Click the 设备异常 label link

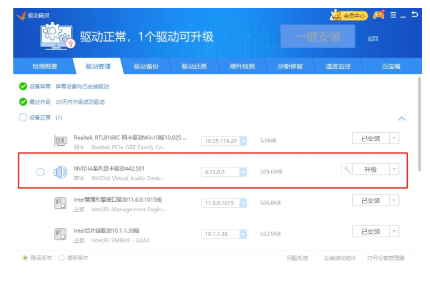tap(40, 86)
